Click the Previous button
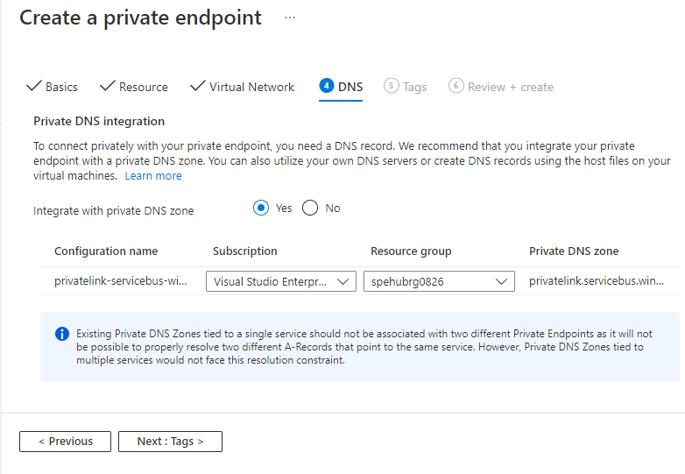685x474 pixels. click(x=65, y=442)
